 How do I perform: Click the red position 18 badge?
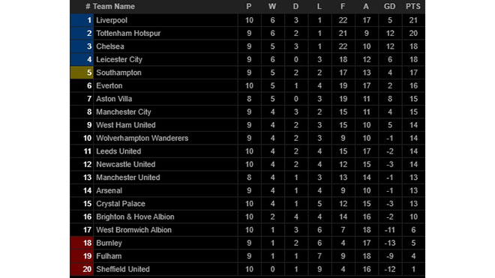pos(82,243)
